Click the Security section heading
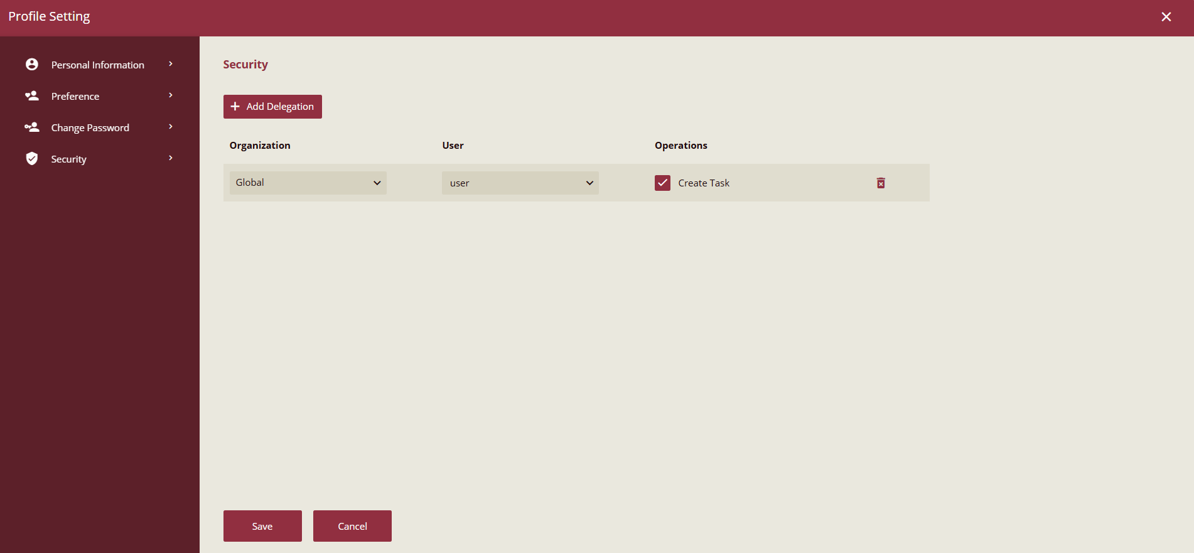Viewport: 1194px width, 553px height. tap(245, 65)
